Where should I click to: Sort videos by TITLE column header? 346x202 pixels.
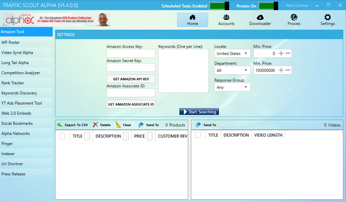pyautogui.click(x=213, y=135)
